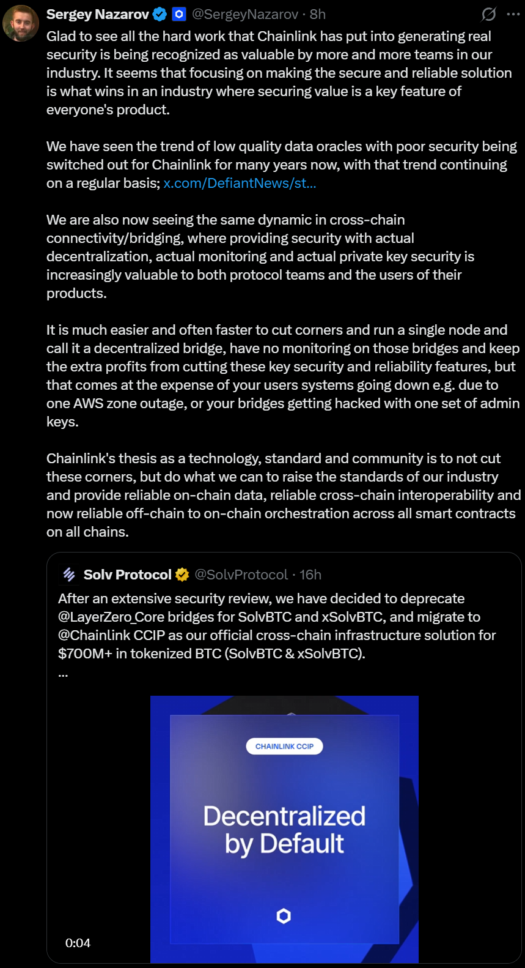Open the three-dot more options menu
This screenshot has height=968, width=525.
[513, 14]
